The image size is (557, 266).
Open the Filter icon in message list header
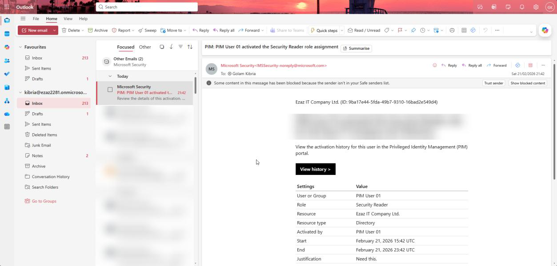[x=180, y=47]
